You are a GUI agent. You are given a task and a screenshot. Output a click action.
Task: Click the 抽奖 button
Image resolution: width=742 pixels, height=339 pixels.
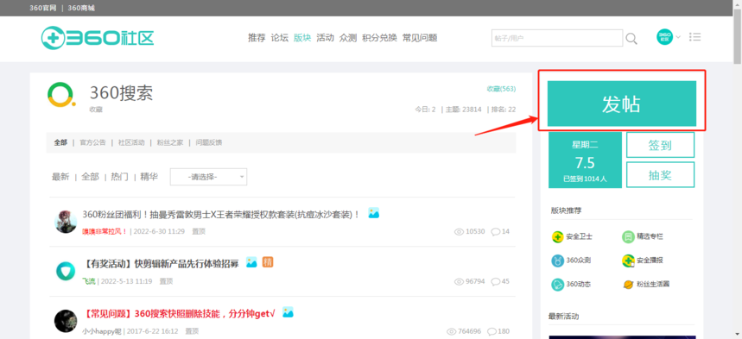[660, 175]
